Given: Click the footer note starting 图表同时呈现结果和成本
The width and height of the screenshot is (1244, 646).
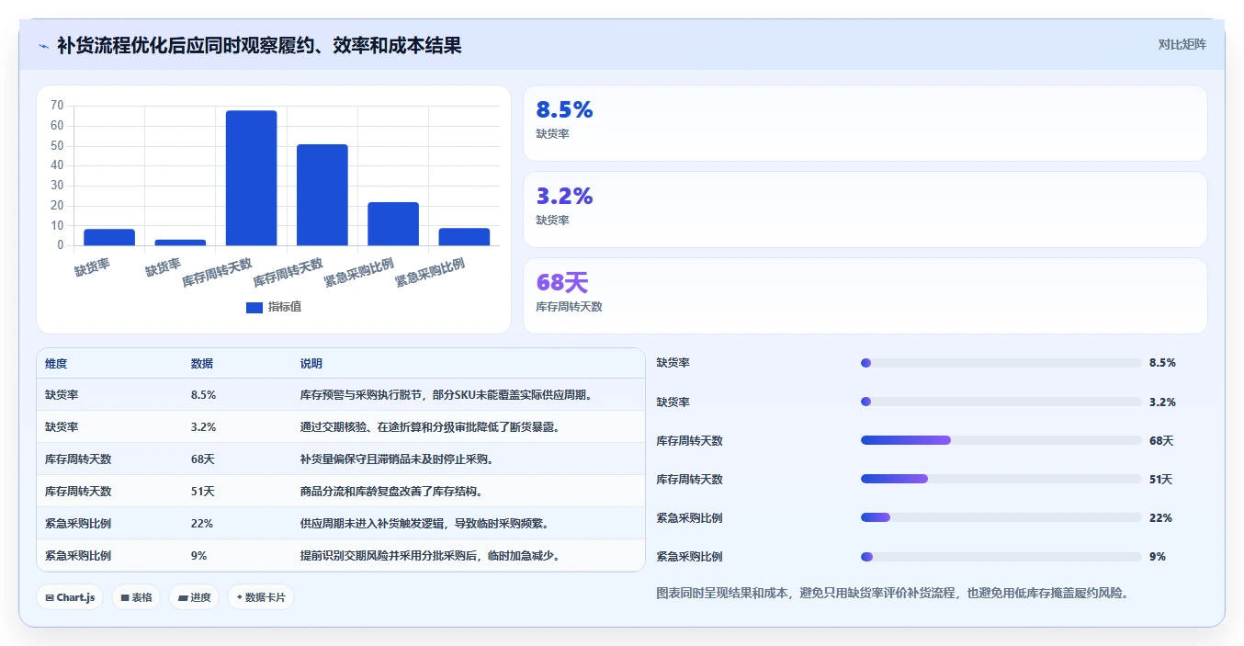Looking at the screenshot, I should pyautogui.click(x=892, y=594).
